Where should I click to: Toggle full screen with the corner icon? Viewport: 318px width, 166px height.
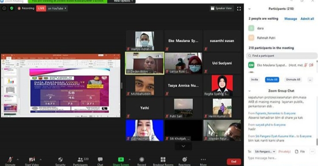click(x=239, y=8)
